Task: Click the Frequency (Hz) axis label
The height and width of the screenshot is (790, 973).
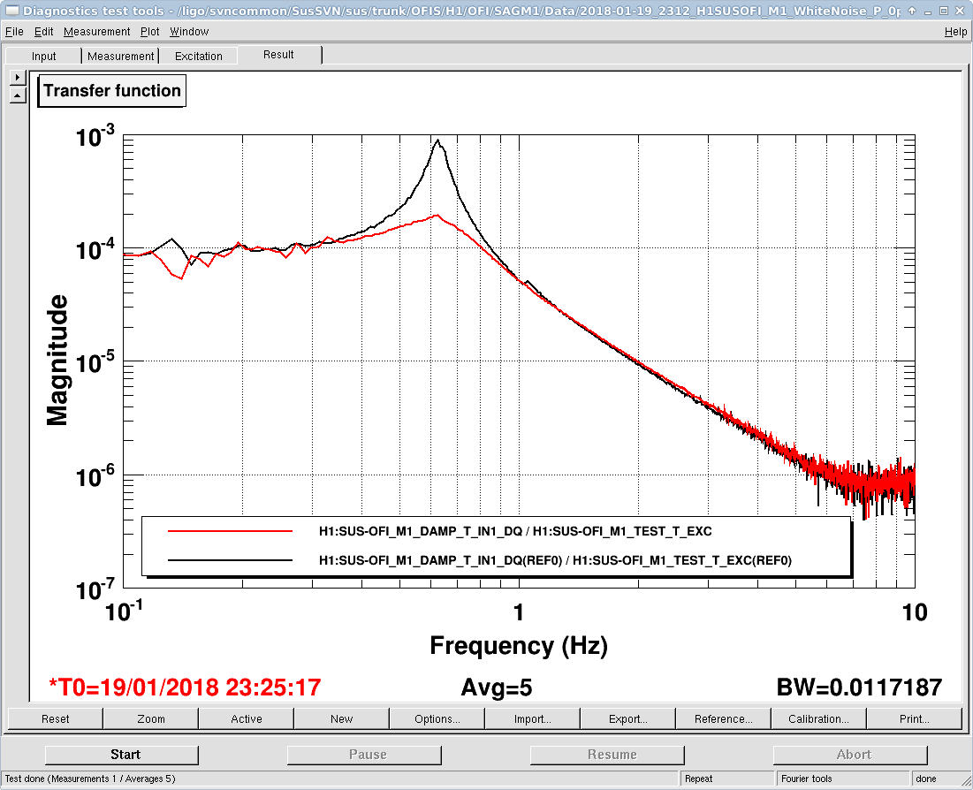Action: click(x=519, y=646)
